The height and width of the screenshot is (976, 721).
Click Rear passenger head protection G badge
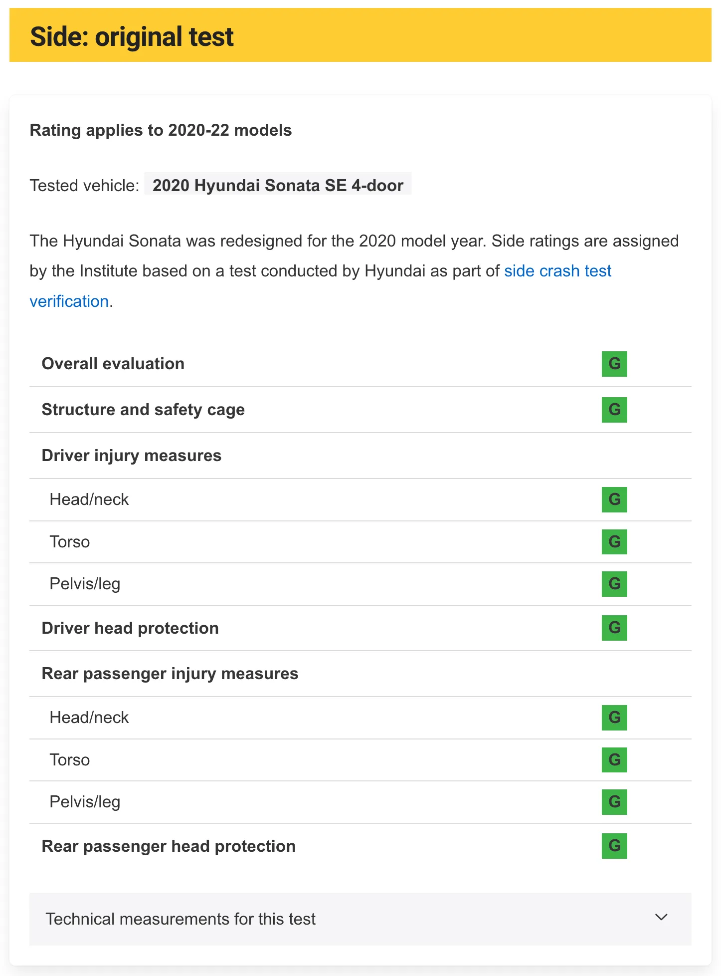click(x=614, y=846)
